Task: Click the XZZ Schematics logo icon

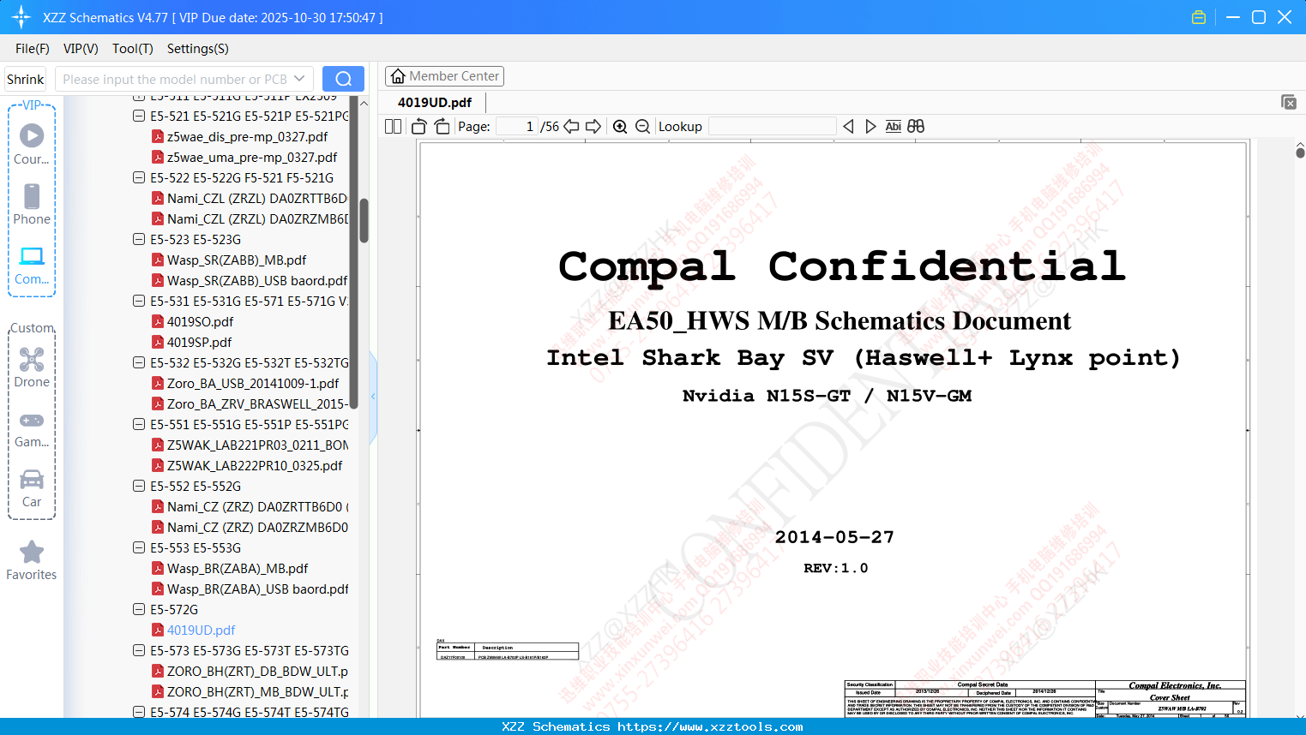Action: [21, 17]
